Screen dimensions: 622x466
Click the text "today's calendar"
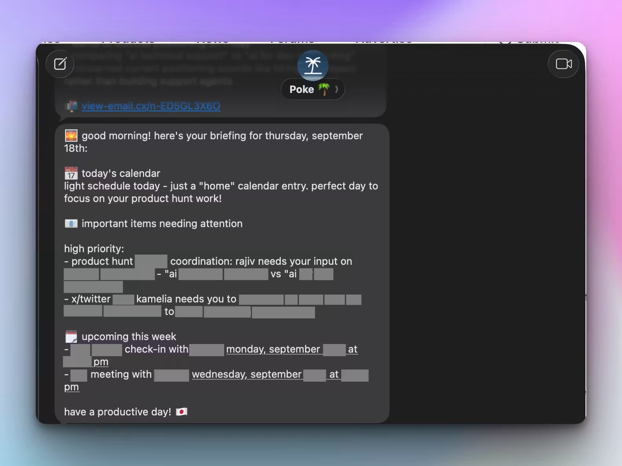[x=121, y=173]
